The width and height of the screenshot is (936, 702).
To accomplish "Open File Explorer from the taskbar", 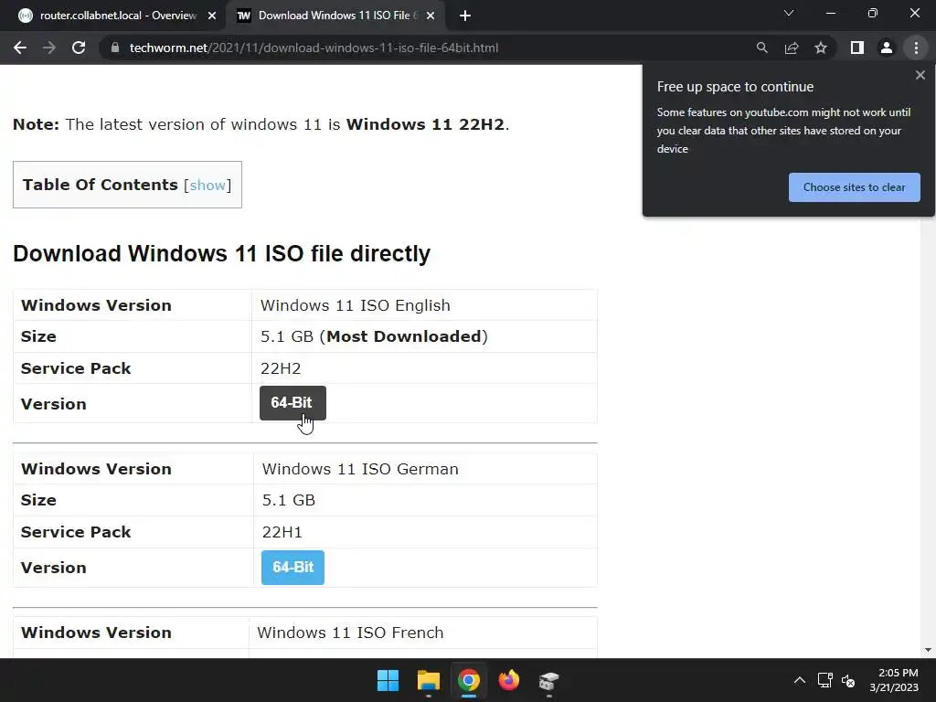I will pos(429,680).
